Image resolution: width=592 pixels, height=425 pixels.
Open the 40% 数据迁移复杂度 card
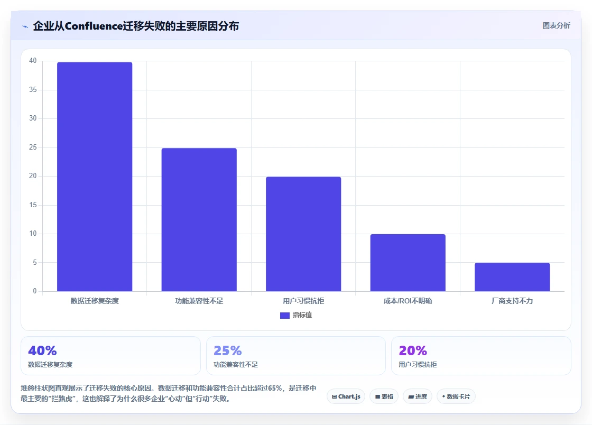point(110,356)
